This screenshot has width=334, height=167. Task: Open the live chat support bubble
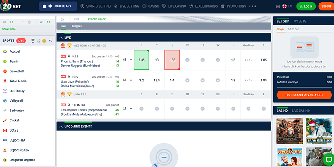click(328, 159)
